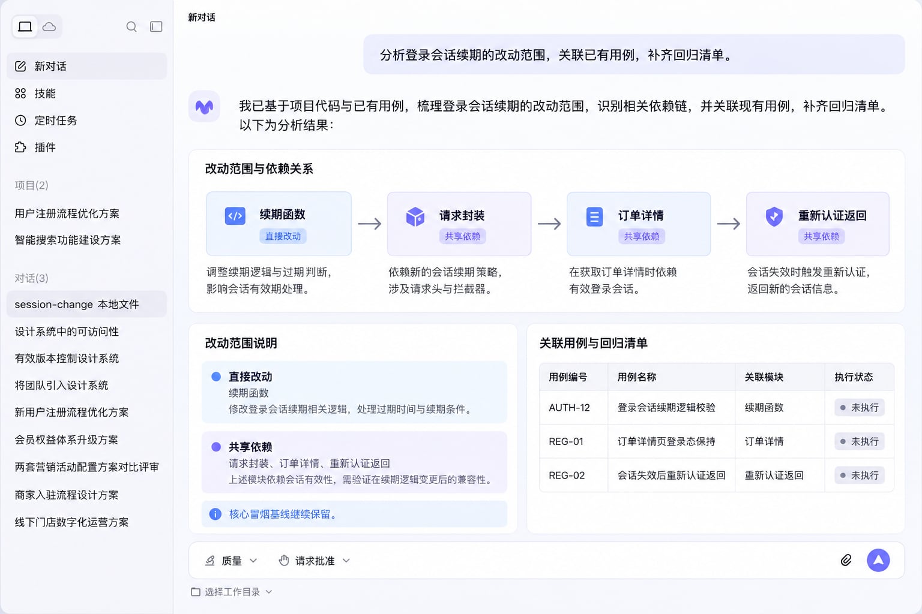Switch to local laptop mode
This screenshot has width=922, height=614.
click(x=25, y=26)
